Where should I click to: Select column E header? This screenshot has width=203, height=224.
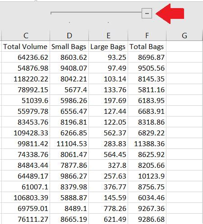(x=108, y=36)
